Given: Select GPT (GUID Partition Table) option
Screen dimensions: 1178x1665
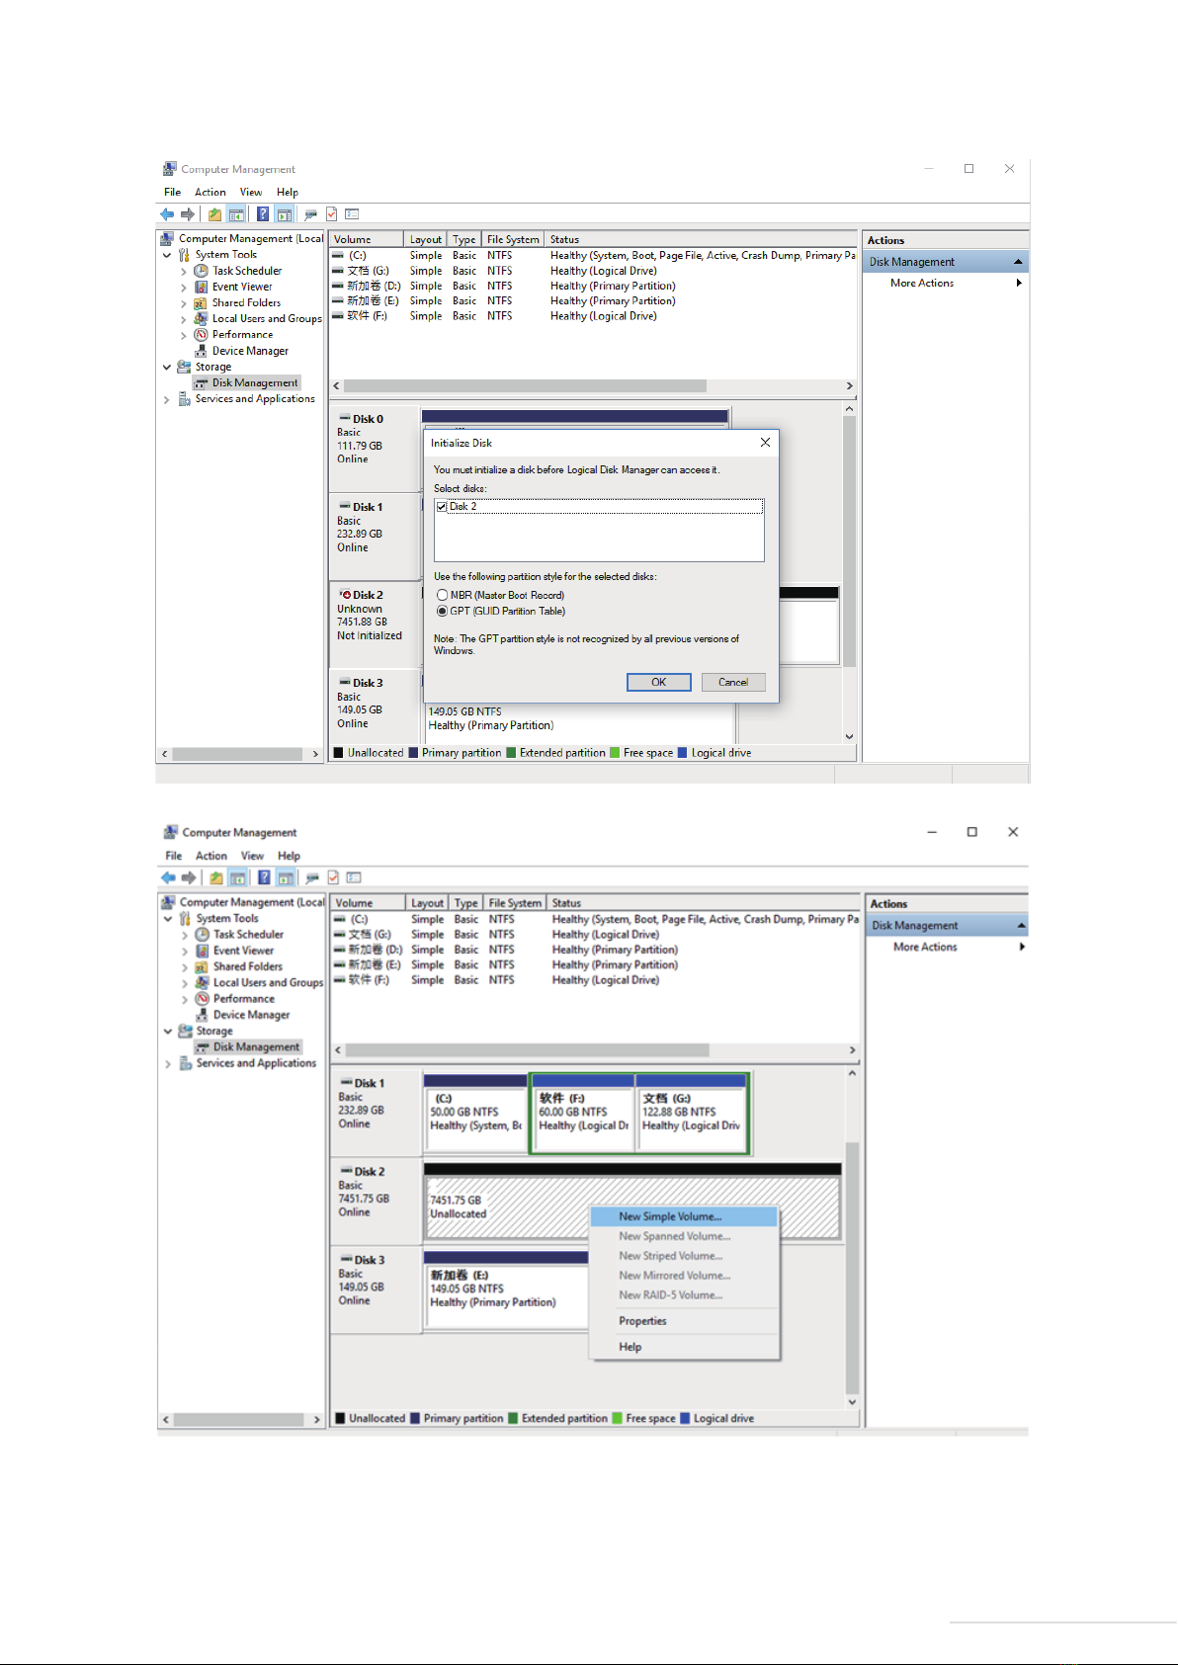Looking at the screenshot, I should tap(443, 612).
